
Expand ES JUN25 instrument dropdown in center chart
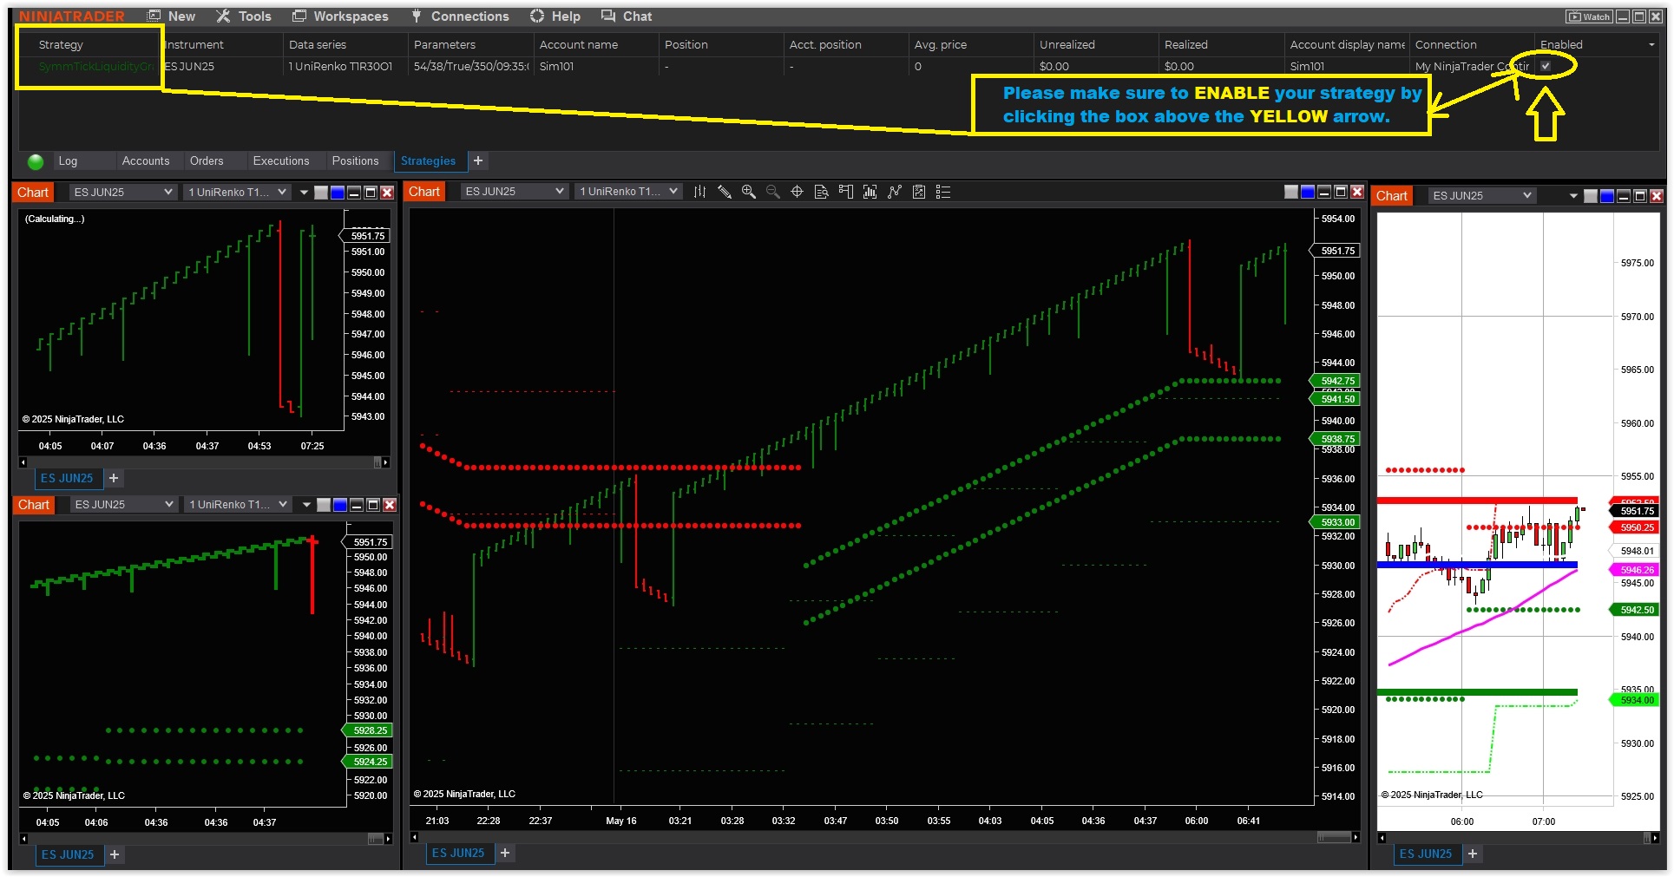pos(514,192)
